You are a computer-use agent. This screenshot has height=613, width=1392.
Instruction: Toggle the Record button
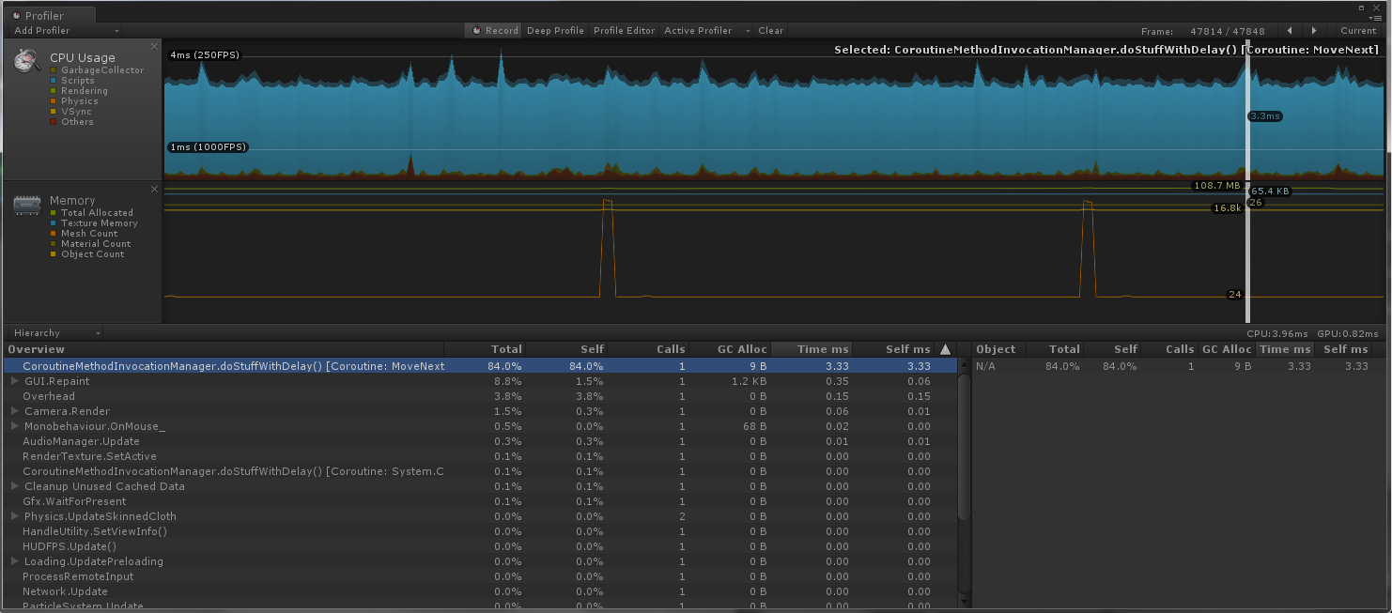coord(492,30)
